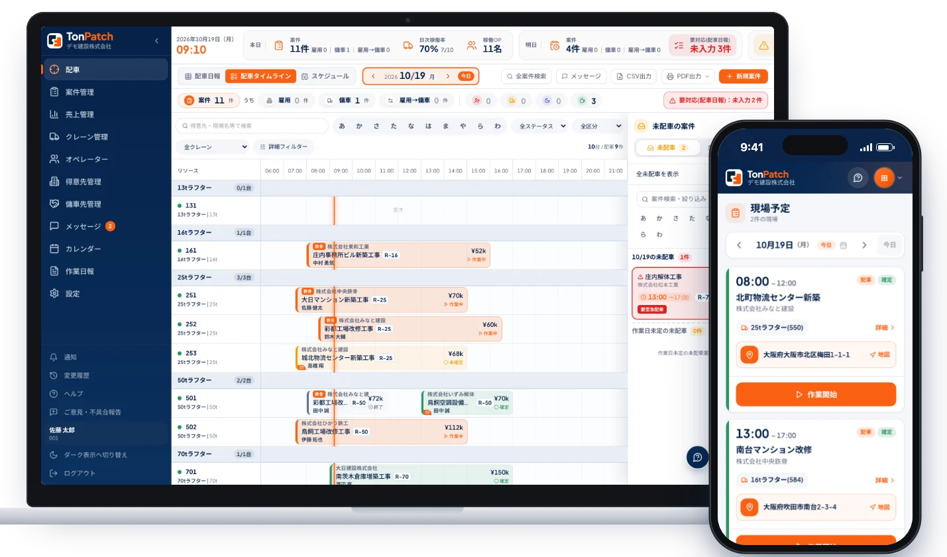Open ヘルプ help in the sidebar

(106, 394)
